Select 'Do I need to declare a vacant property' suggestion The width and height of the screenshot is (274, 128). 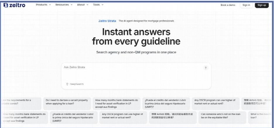tap(67, 104)
